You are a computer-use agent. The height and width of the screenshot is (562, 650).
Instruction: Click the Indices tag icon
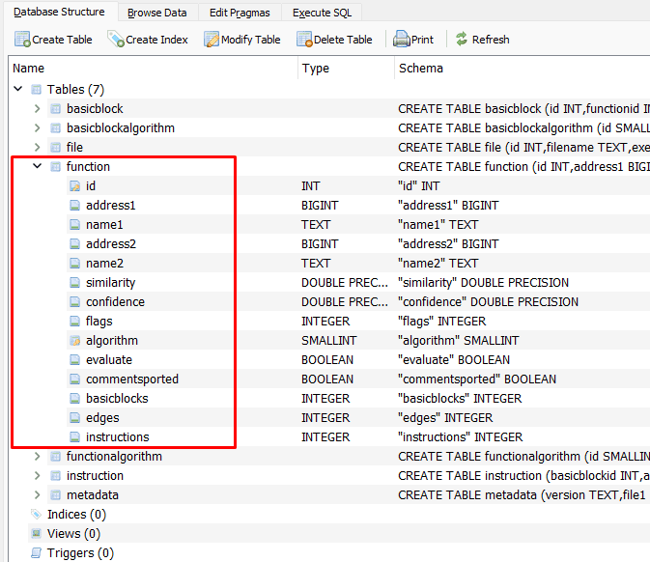37,515
